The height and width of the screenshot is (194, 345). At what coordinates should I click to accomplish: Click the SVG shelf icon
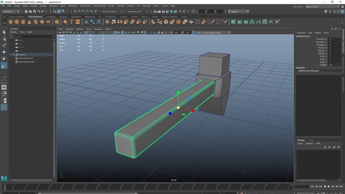click(x=78, y=22)
